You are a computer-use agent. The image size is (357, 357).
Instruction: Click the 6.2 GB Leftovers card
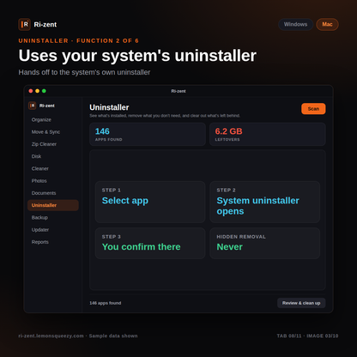pos(268,134)
